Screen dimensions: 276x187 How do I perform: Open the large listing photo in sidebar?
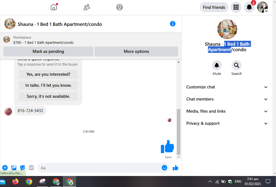(x=227, y=29)
